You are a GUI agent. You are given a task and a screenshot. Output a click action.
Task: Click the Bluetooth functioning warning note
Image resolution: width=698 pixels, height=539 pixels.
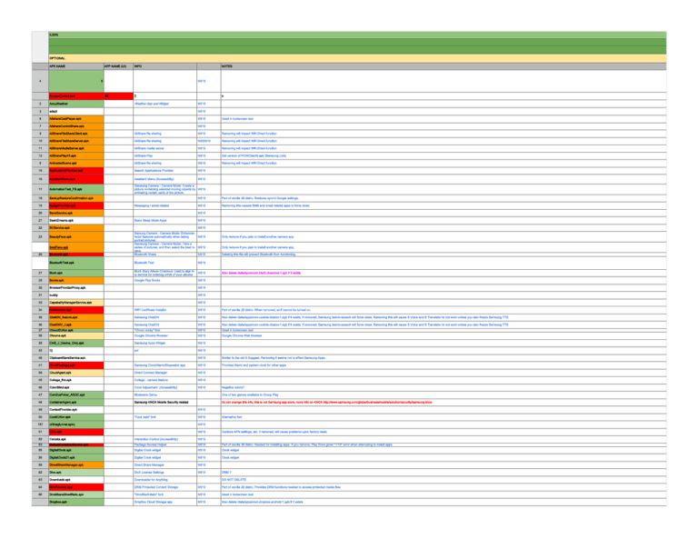point(444,255)
